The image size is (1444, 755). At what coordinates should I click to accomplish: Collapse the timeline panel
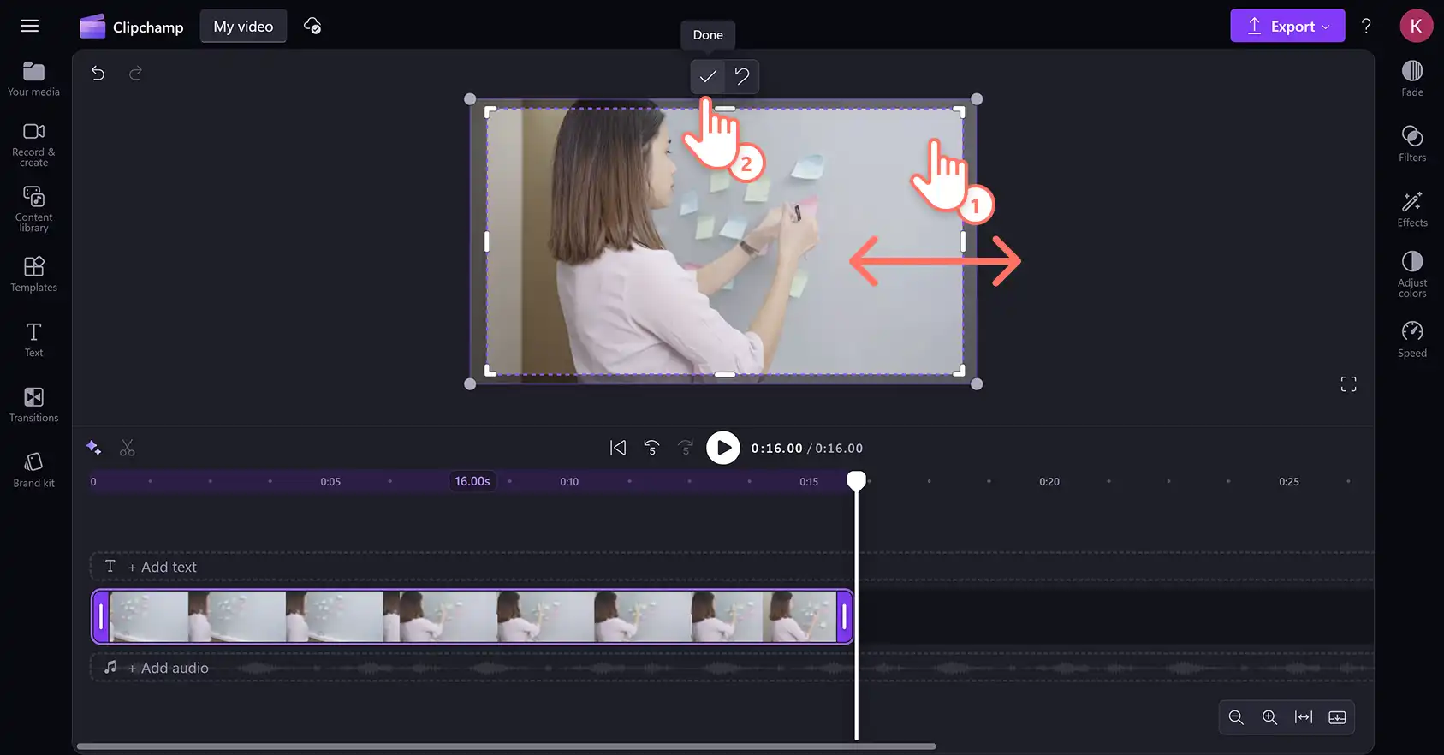point(1337,717)
